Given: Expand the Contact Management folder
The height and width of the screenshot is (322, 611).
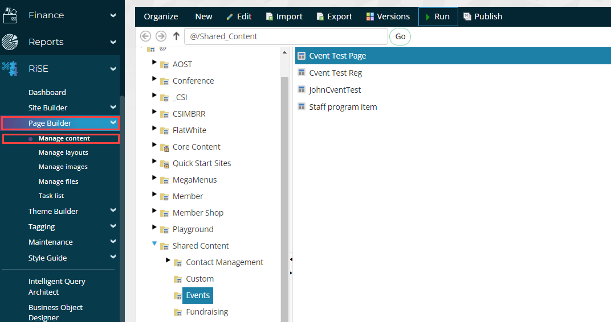Looking at the screenshot, I should coord(168,260).
